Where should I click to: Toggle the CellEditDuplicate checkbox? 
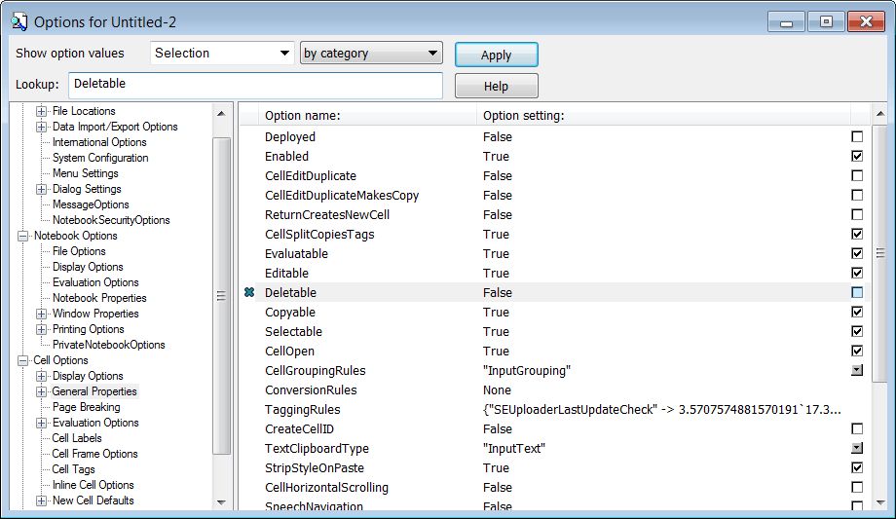(x=857, y=175)
